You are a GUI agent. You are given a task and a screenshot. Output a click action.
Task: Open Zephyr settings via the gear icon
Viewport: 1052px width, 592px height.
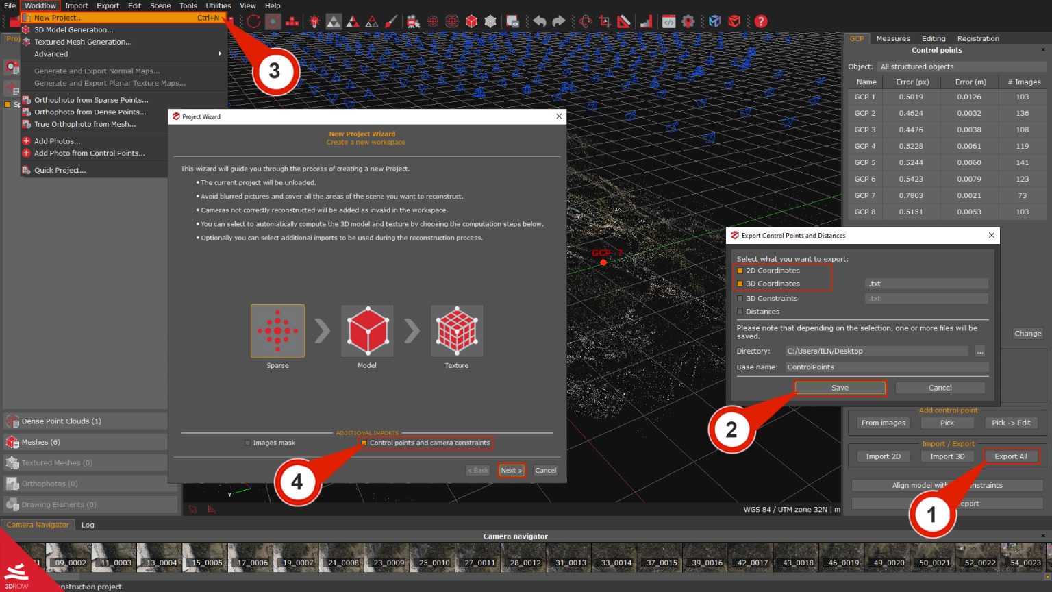point(689,21)
